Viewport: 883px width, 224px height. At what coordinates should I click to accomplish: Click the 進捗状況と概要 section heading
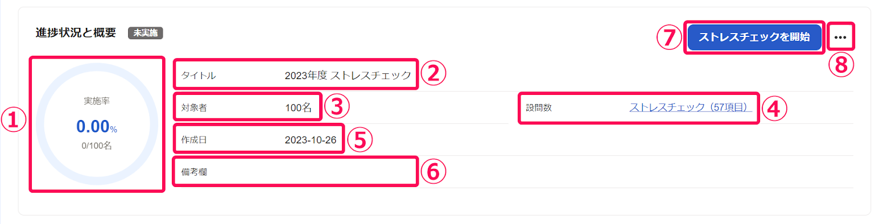pyautogui.click(x=76, y=33)
